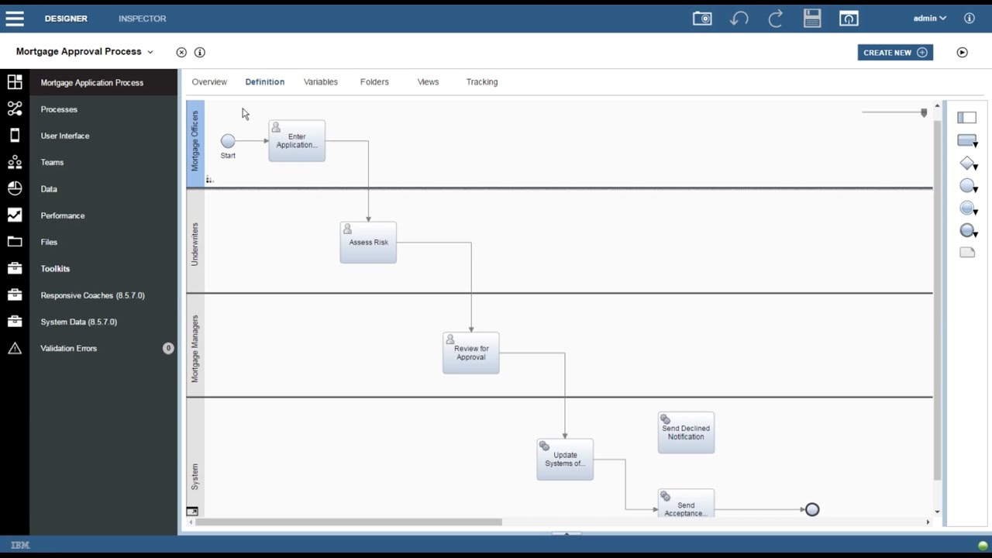Select the Mortgage Officers lane header

pyautogui.click(x=195, y=144)
